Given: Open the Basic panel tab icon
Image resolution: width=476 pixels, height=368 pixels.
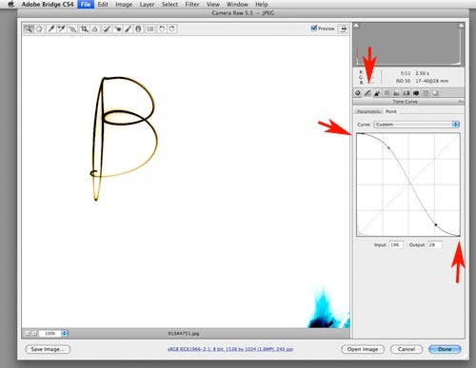Looking at the screenshot, I should click(358, 93).
